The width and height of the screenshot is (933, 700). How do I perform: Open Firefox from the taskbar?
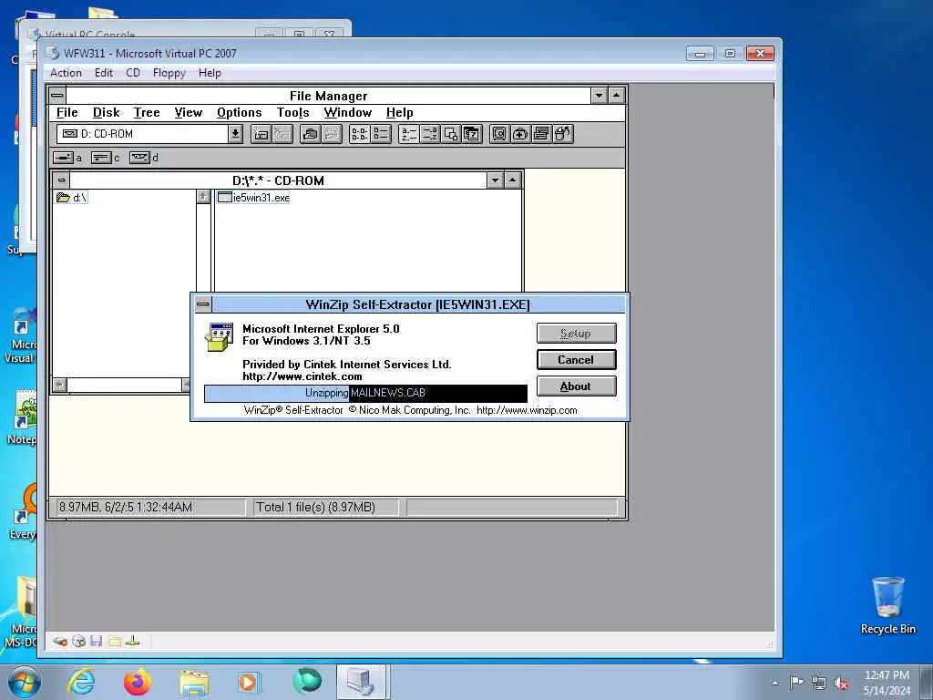point(138,682)
